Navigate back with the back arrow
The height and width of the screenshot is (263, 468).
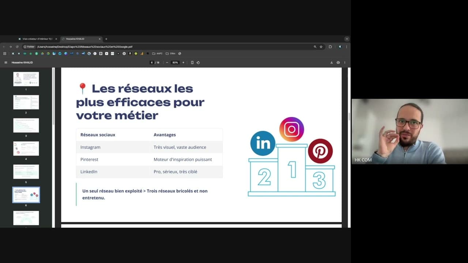click(x=4, y=47)
